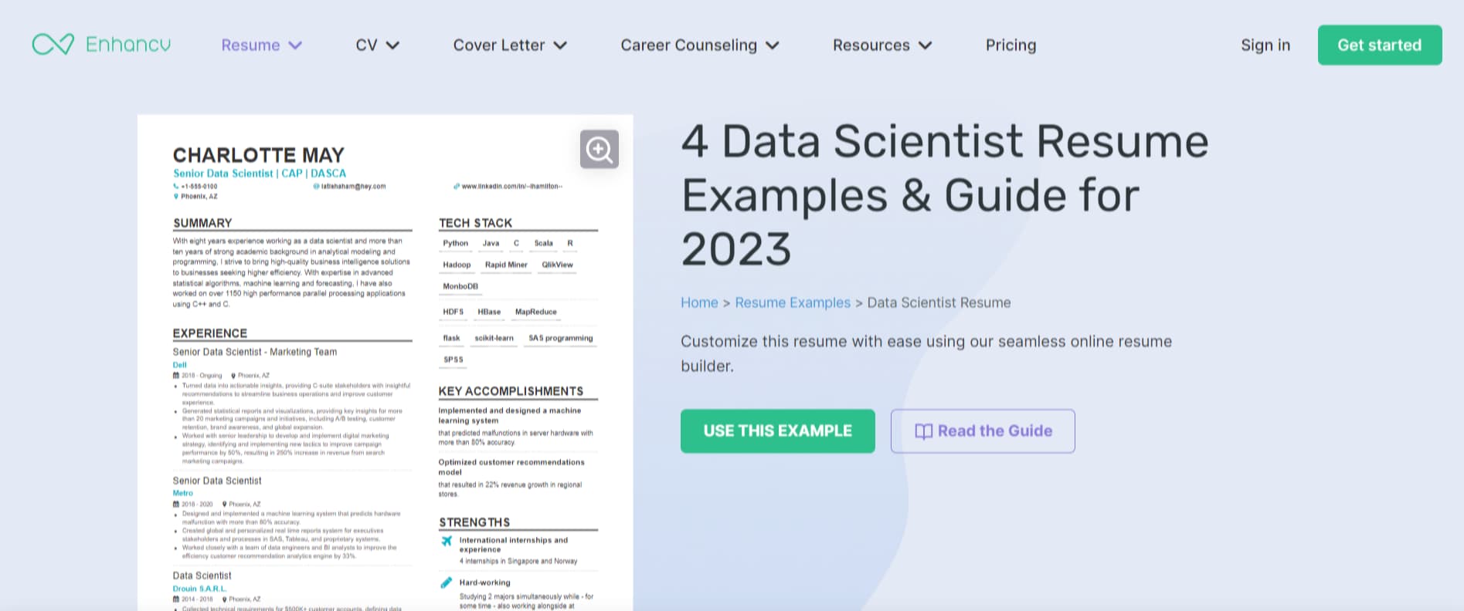Click the zoom magnifier on the resume preview
Viewport: 1464px width, 611px height.
tap(600, 149)
